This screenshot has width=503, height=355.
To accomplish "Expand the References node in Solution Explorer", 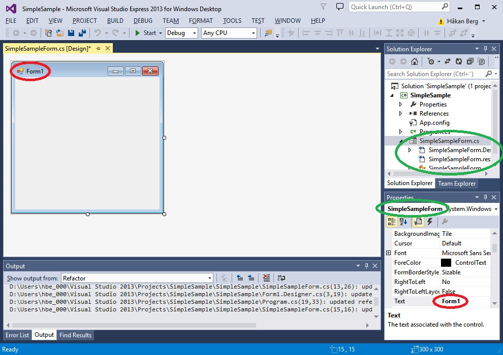I will click(x=400, y=113).
